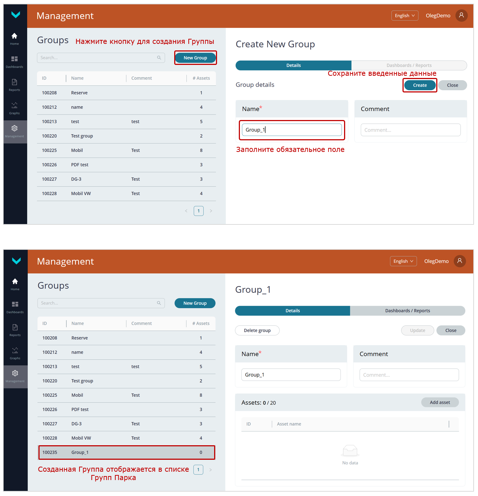Screen dimensions: 478x496
Task: Click the Add asset button
Action: pos(440,402)
